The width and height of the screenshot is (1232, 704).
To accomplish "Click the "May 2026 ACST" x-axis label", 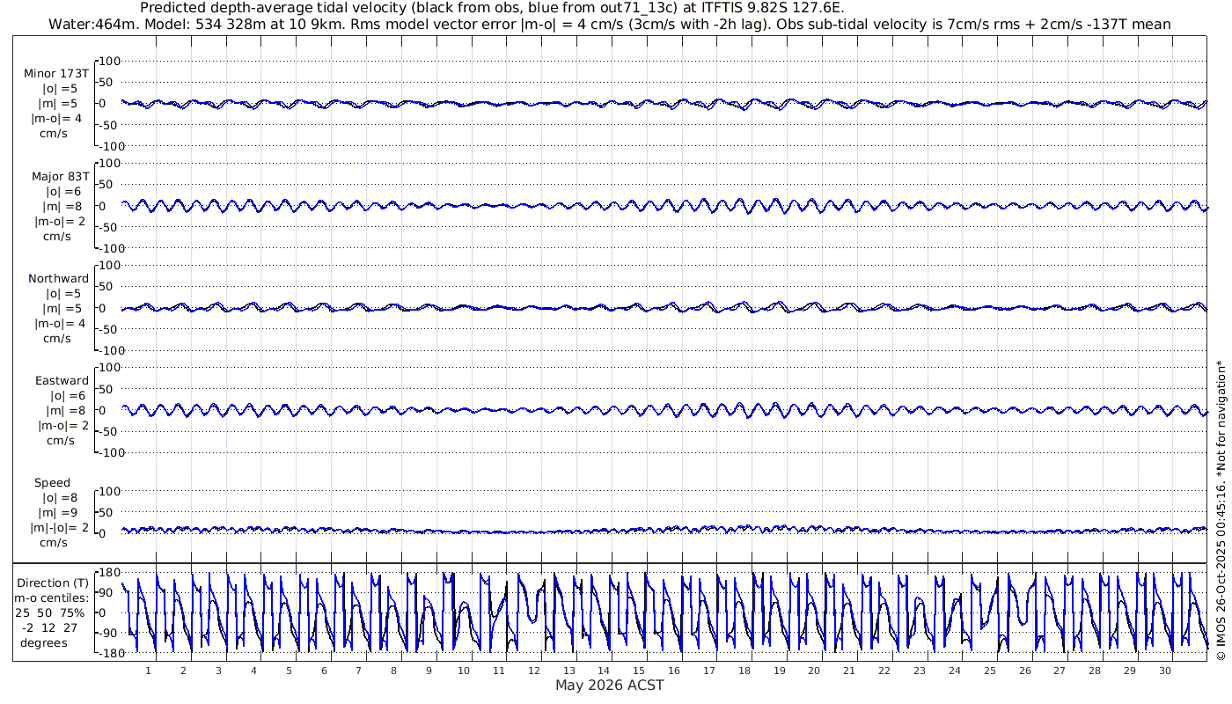I will coord(610,685).
